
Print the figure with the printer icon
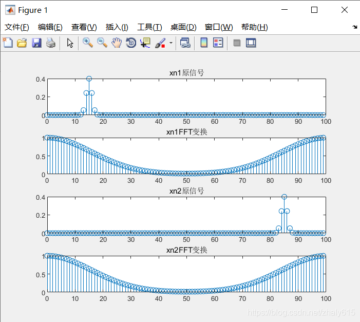pyautogui.click(x=51, y=43)
